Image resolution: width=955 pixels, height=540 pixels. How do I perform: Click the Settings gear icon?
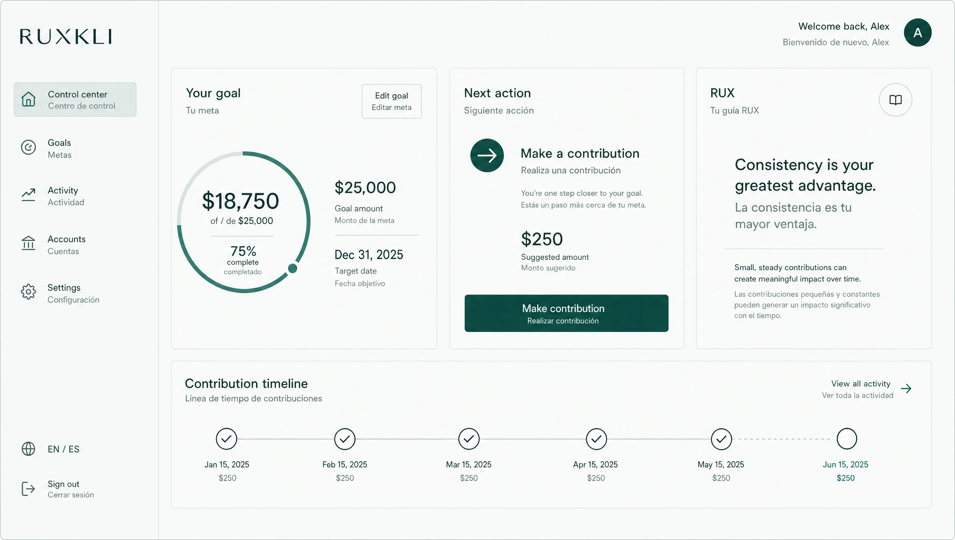point(28,292)
